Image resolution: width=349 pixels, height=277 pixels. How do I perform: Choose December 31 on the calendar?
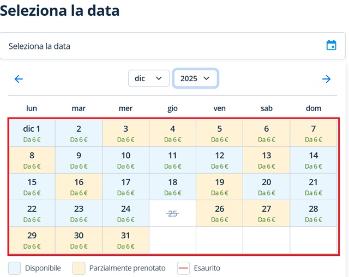click(x=126, y=240)
